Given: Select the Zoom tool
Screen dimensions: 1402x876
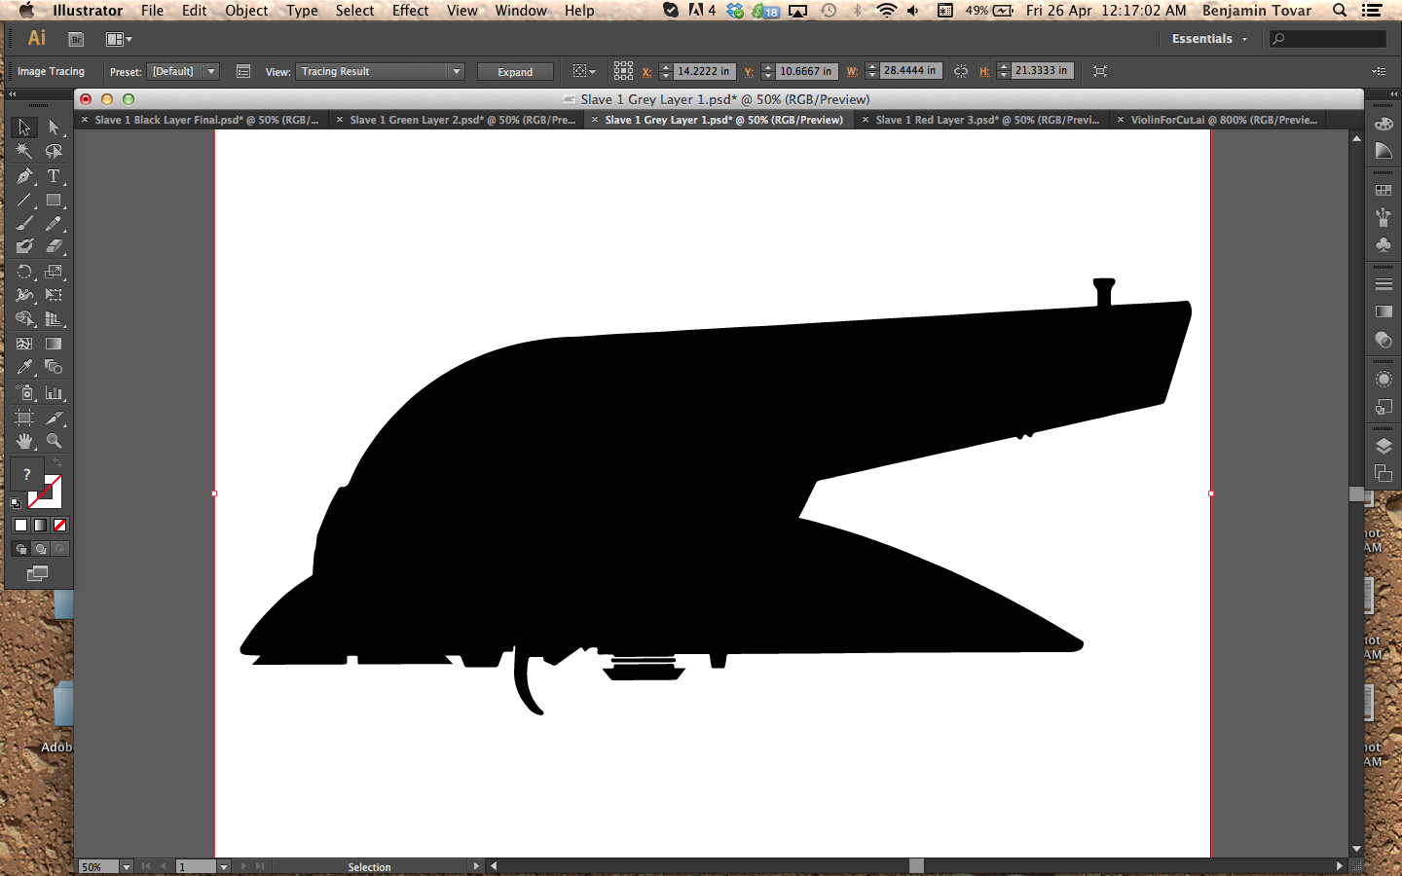Looking at the screenshot, I should click(x=54, y=441).
